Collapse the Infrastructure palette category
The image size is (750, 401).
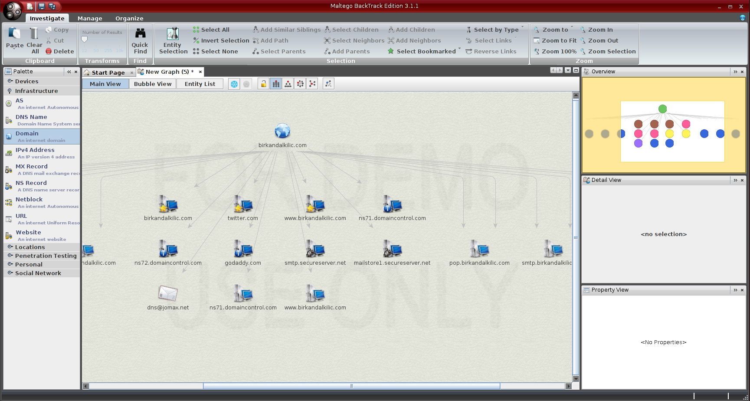coord(42,91)
